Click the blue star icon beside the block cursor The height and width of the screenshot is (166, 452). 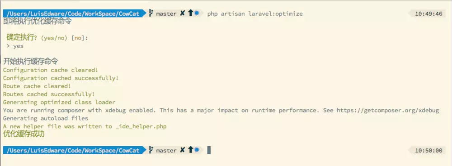click(197, 150)
